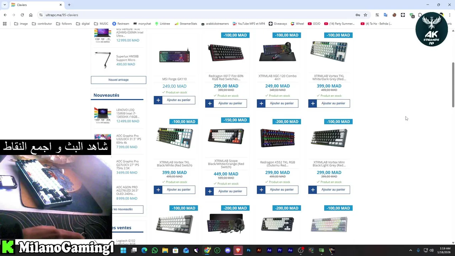This screenshot has height=256, width=455.
Task: Open Discord from the taskbar
Action: 227,250
